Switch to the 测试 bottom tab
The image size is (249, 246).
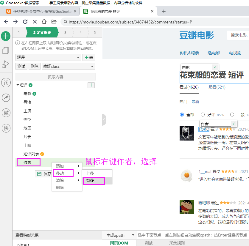point(149,243)
